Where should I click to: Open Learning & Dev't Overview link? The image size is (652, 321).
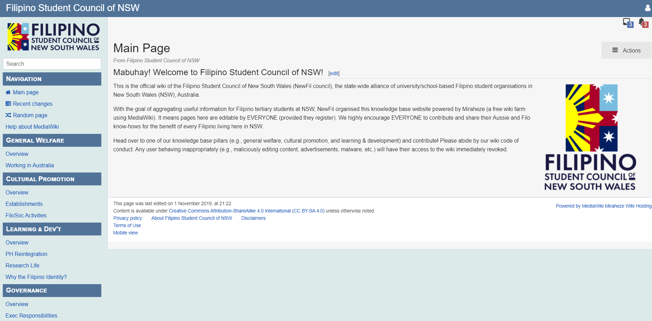click(17, 242)
